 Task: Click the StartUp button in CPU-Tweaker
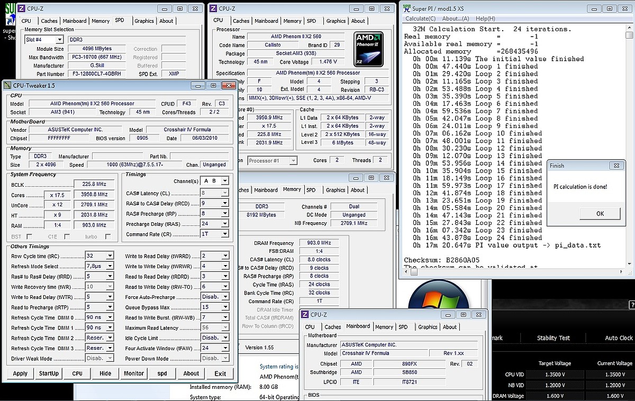(x=49, y=373)
